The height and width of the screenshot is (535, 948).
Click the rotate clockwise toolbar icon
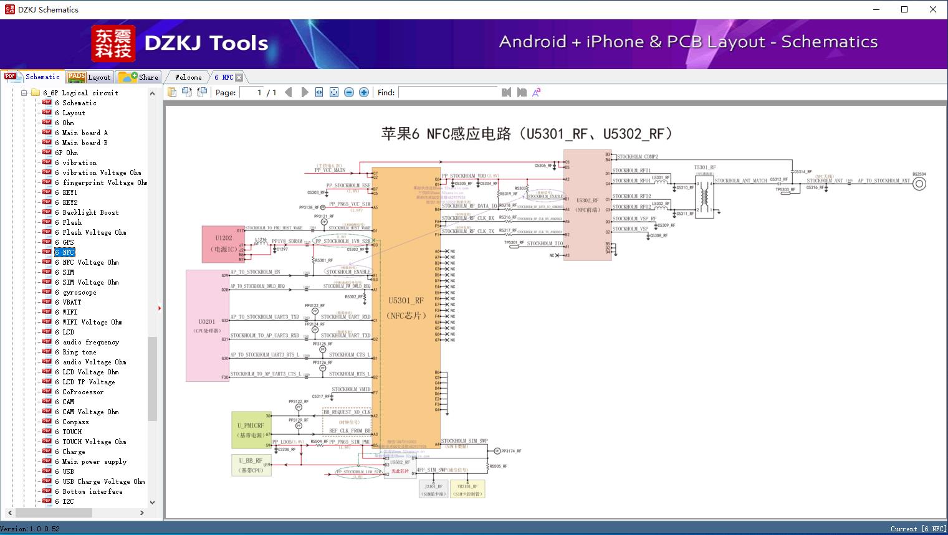pyautogui.click(x=202, y=92)
